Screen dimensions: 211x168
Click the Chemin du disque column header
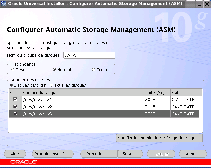point(83,92)
